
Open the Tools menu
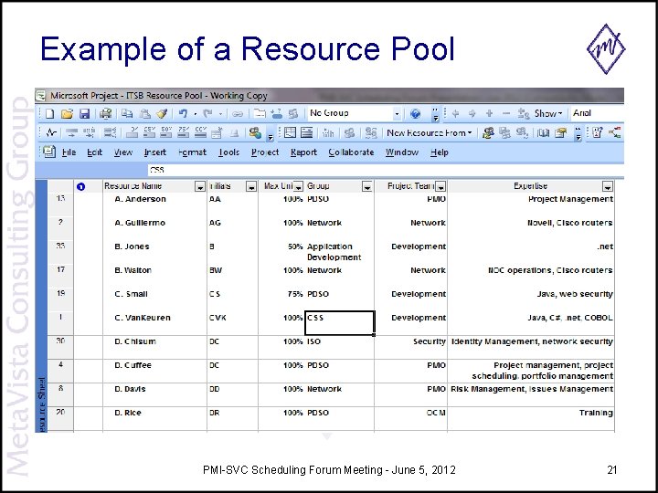tap(229, 152)
